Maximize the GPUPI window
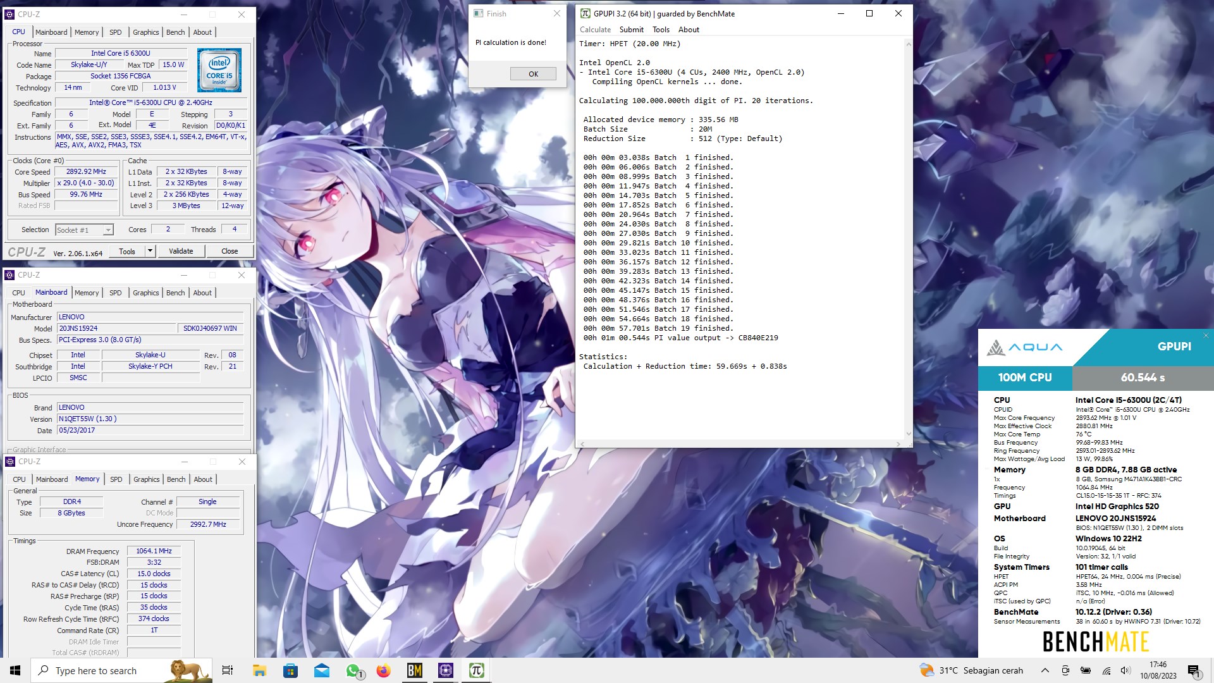This screenshot has width=1214, height=683. point(869,13)
